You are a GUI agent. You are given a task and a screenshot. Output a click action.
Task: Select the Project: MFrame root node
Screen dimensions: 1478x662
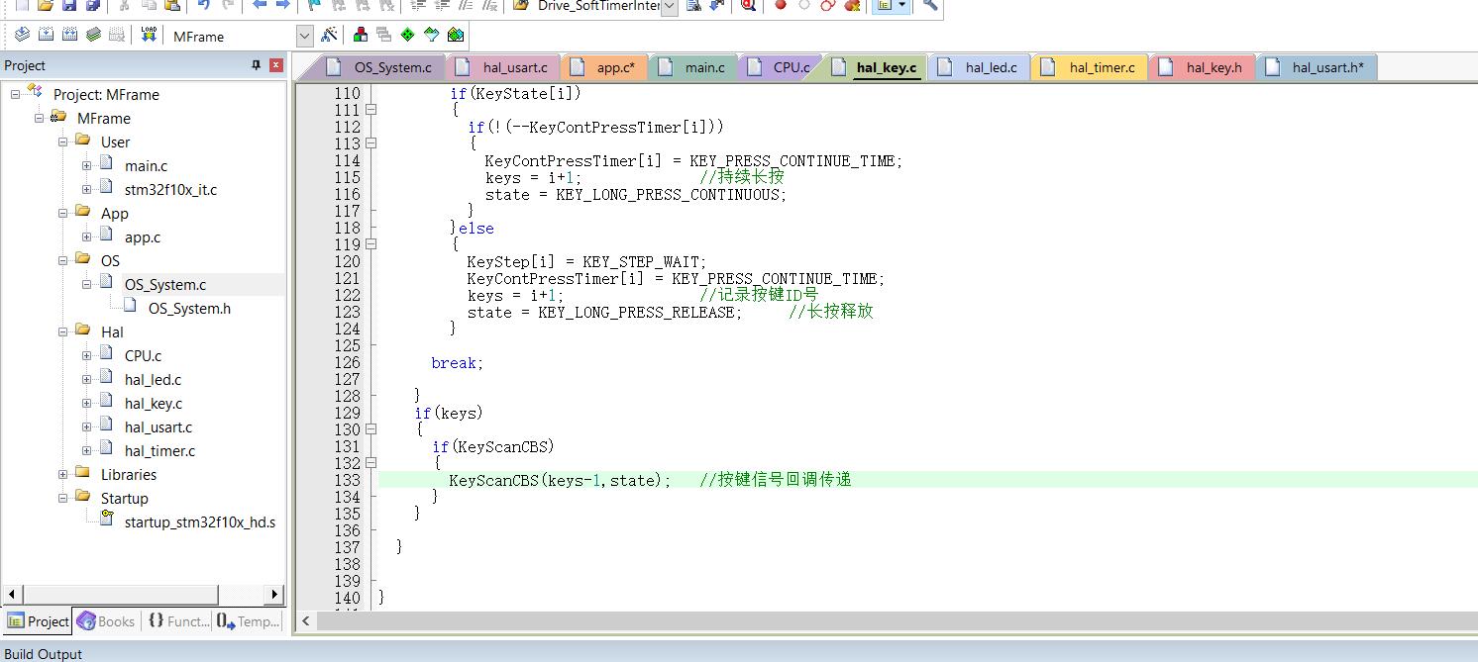click(106, 94)
